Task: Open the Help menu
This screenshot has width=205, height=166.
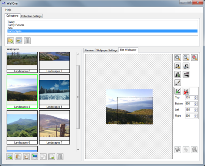Action: pyautogui.click(x=8, y=10)
